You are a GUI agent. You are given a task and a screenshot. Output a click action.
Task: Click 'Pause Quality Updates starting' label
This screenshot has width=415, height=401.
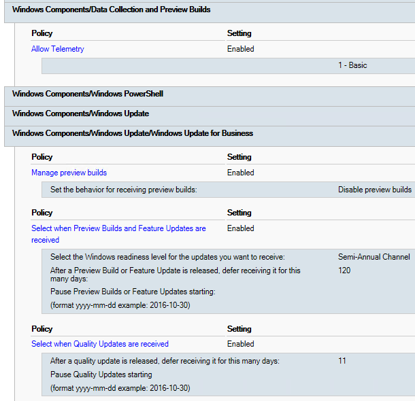click(101, 374)
